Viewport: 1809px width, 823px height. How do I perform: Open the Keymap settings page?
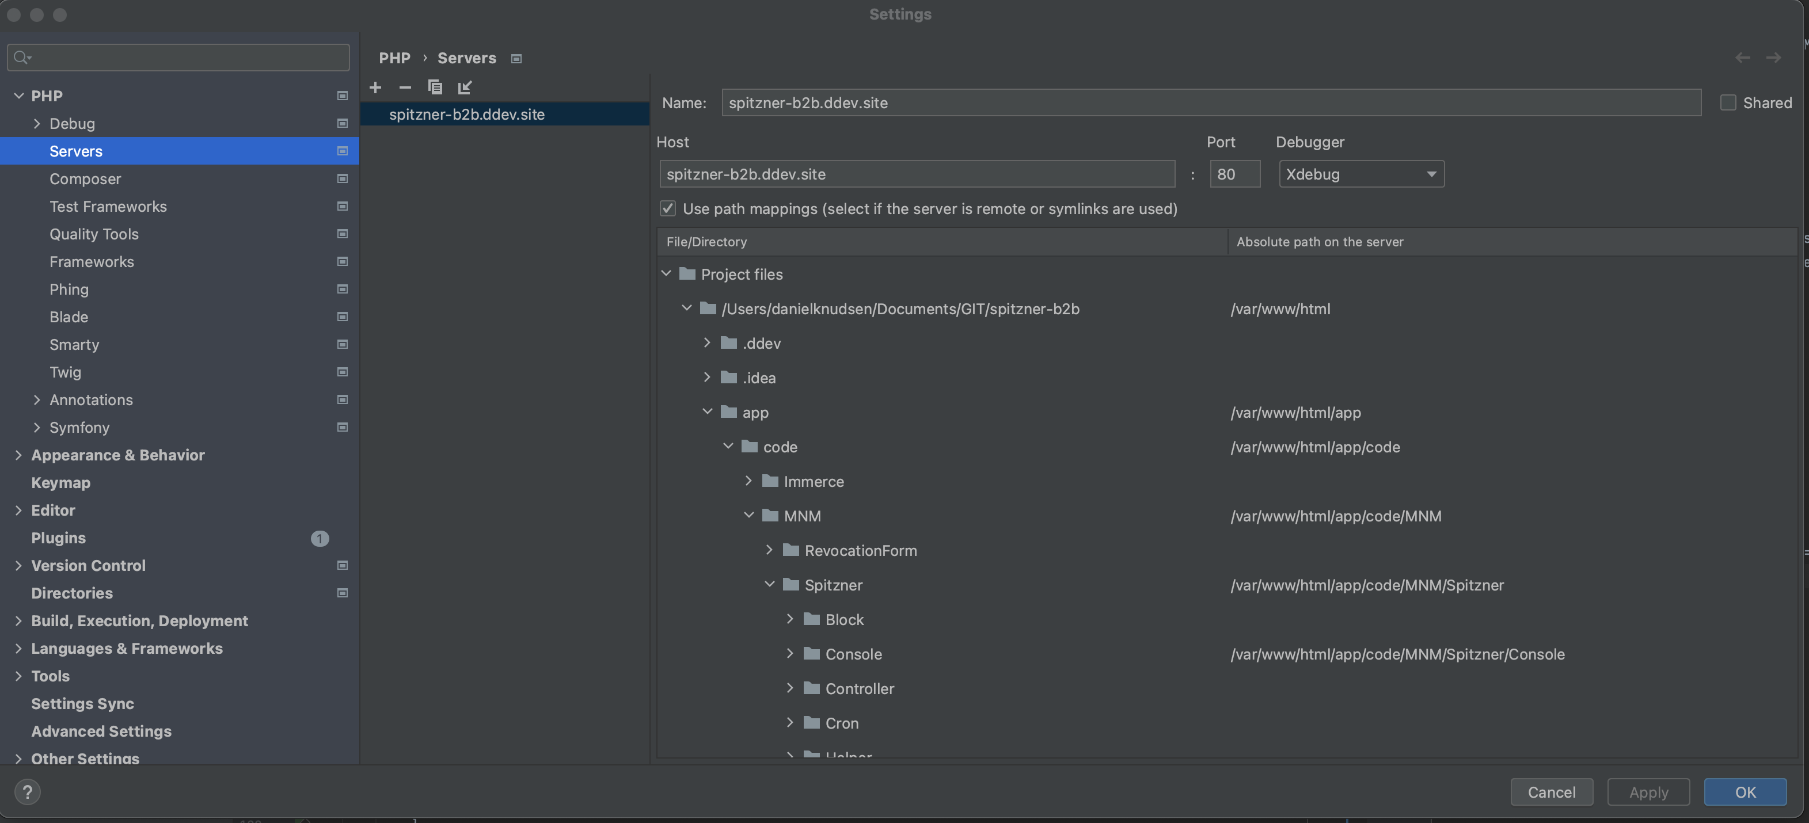point(60,483)
